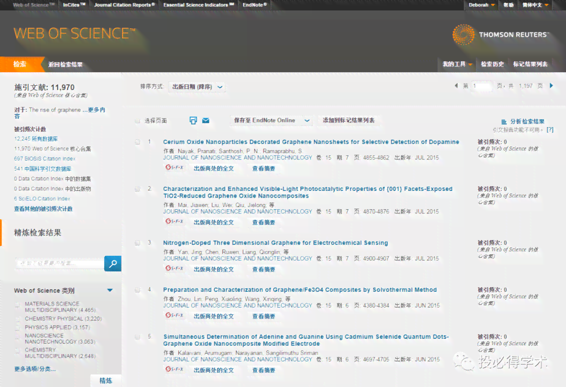Viewport: 566px width, 387px height.
Task: Open 标记结果列表 marked list
Action: point(530,64)
